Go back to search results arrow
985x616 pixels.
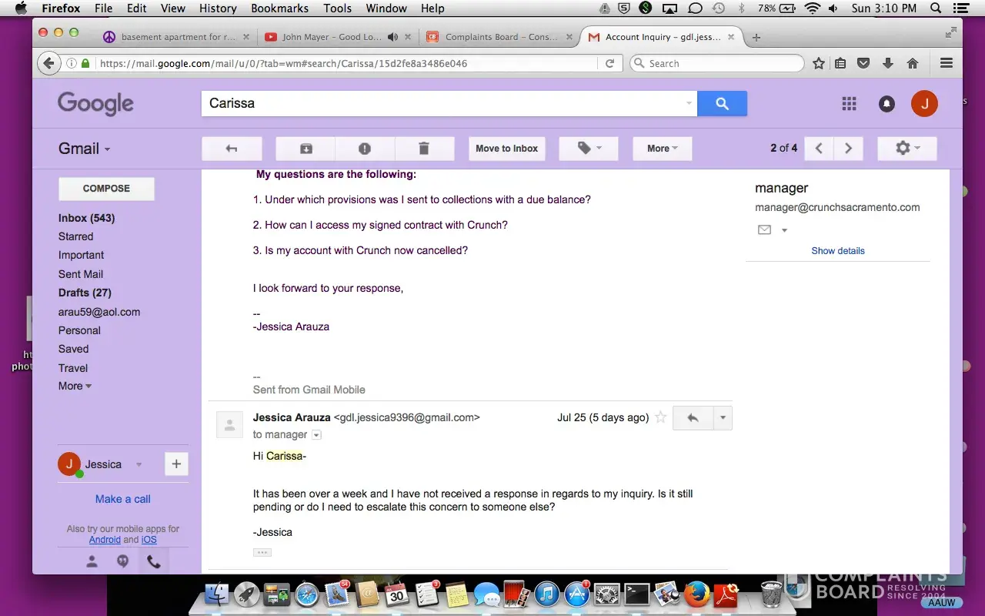232,149
